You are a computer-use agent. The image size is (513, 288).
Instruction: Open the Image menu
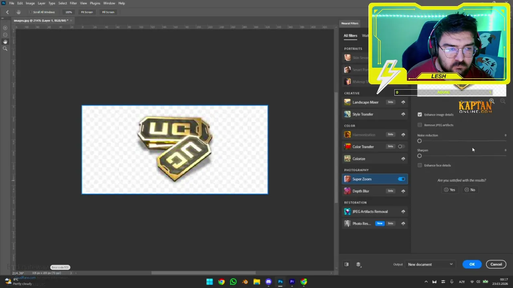point(30,3)
